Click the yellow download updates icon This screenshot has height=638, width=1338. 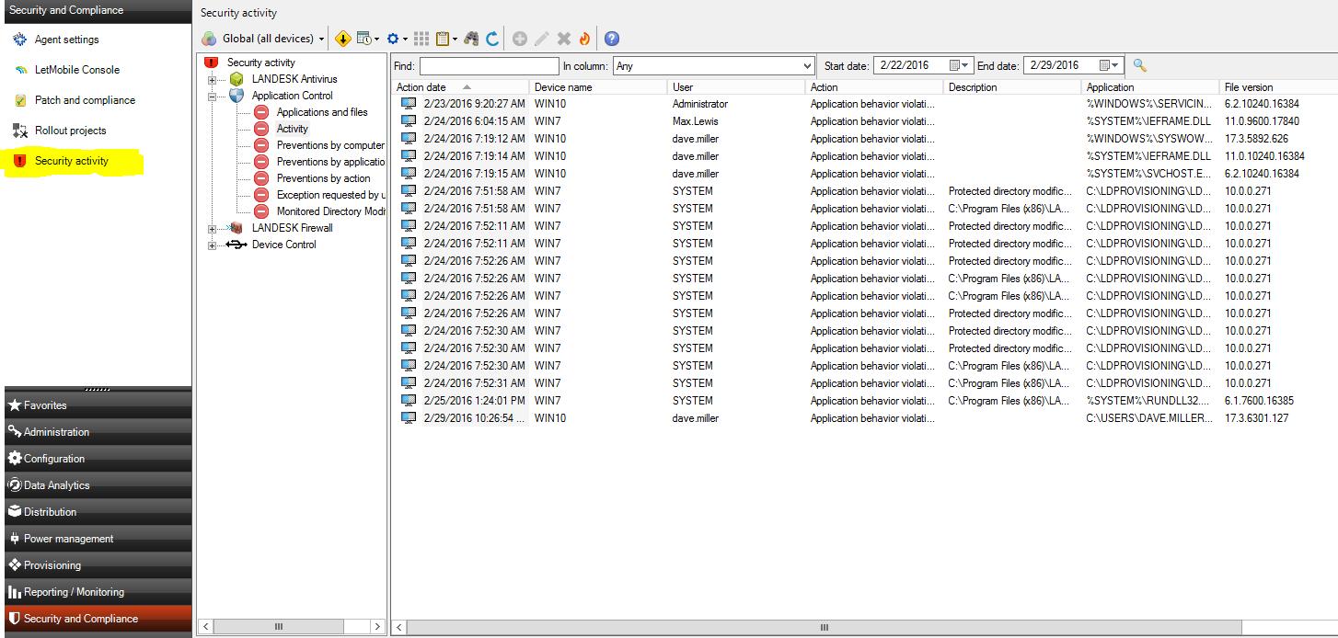(342, 39)
